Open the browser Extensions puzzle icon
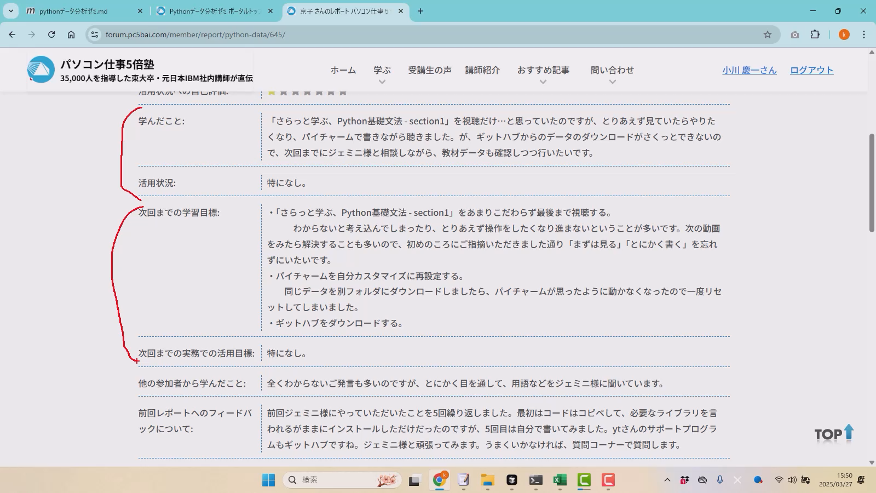The image size is (876, 493). [815, 35]
